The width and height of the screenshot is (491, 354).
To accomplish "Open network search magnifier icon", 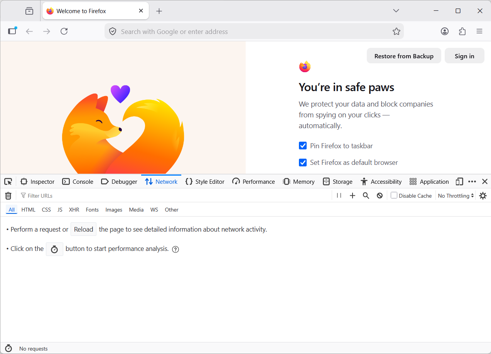I will point(366,196).
